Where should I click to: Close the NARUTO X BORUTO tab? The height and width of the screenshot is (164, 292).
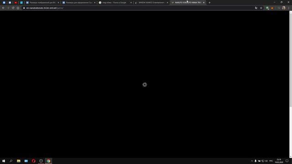click(x=204, y=3)
